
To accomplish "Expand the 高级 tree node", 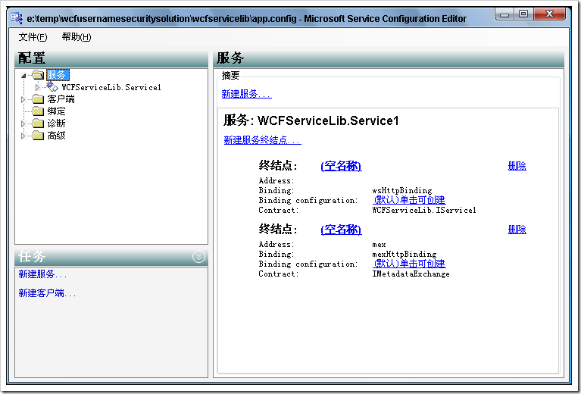I will (23, 136).
